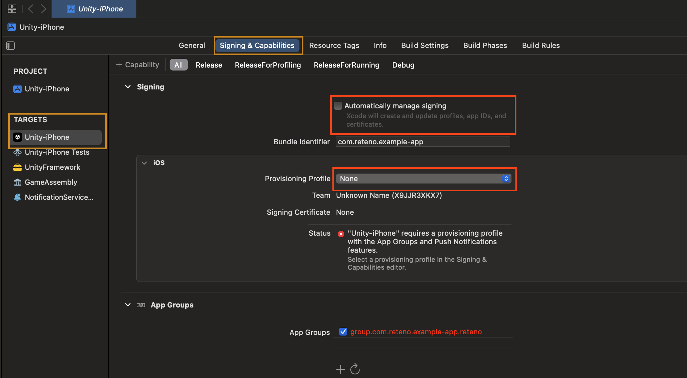This screenshot has height=378, width=687.
Task: Select ReleaseForProfiling configuration filter
Action: [268, 65]
